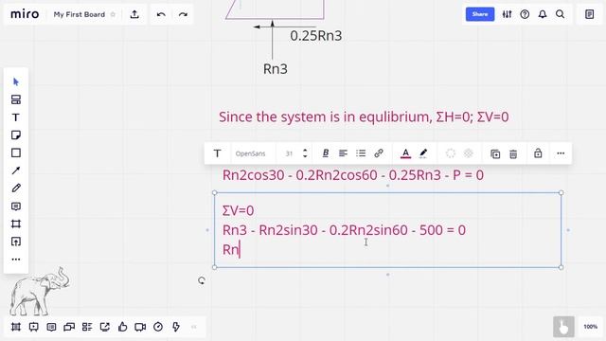Select the connection line arrow tool
The width and height of the screenshot is (606, 341).
(16, 170)
